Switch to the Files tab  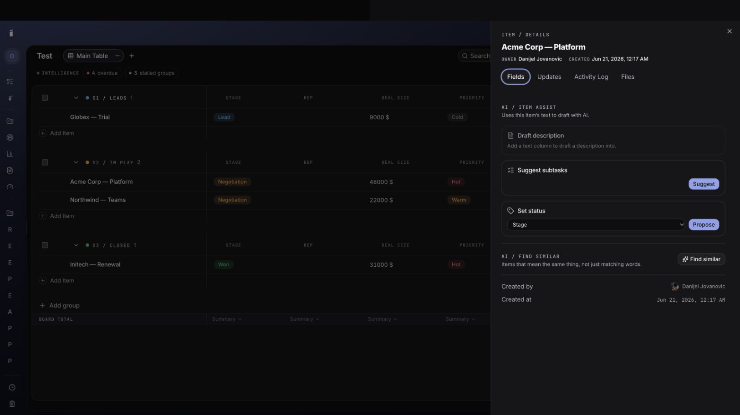click(x=628, y=77)
